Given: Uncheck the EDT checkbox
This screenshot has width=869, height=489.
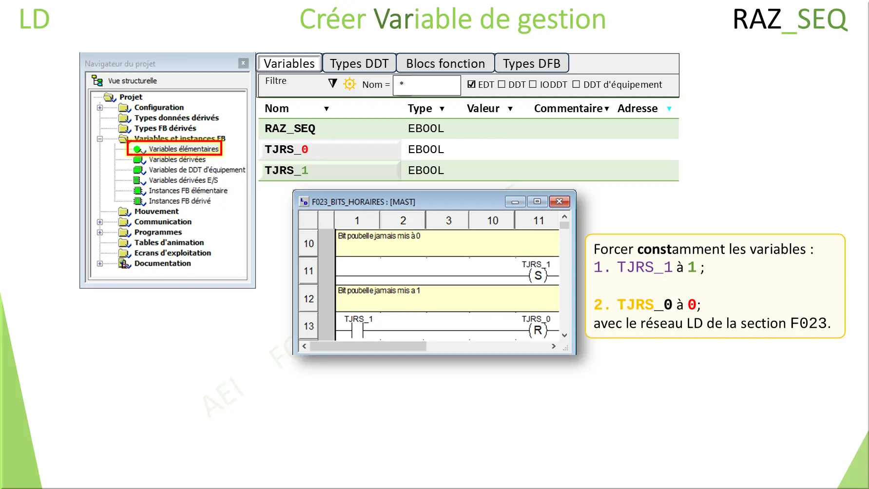Looking at the screenshot, I should [471, 84].
